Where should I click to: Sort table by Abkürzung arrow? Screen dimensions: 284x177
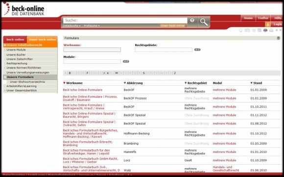(124, 83)
